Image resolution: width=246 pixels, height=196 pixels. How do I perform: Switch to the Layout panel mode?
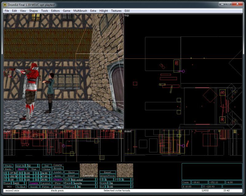46,183
